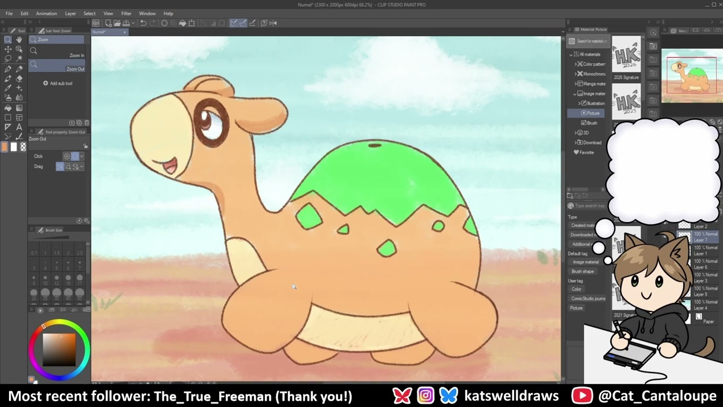The width and height of the screenshot is (723, 407).
Task: Click the 2026 Signature material thumbnail
Action: [626, 55]
